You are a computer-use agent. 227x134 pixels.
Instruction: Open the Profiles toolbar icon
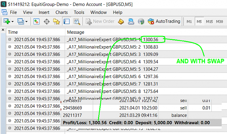pos(21,21)
